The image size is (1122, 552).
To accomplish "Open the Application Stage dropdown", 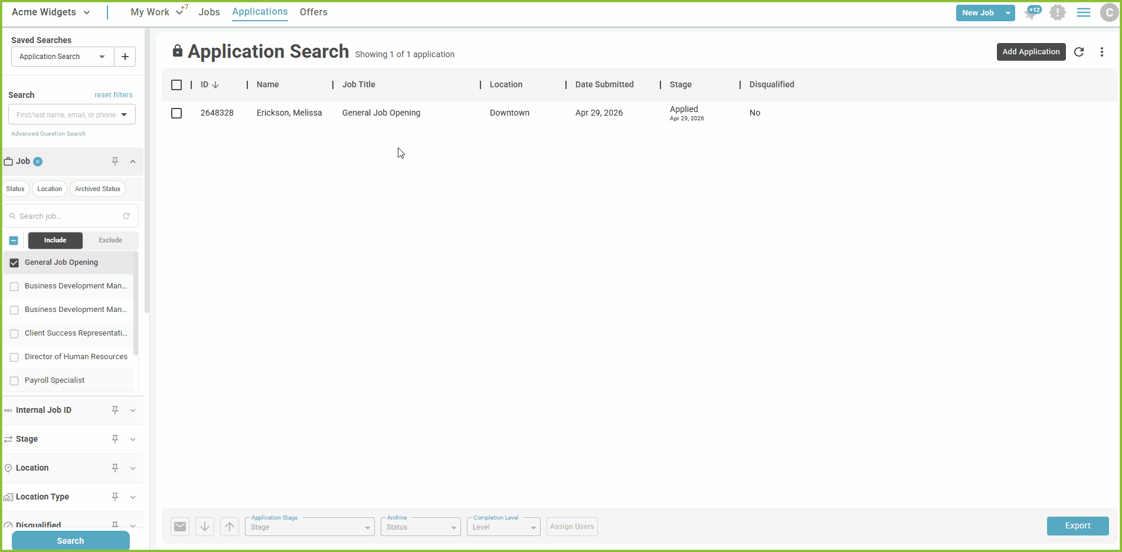I will click(x=309, y=527).
